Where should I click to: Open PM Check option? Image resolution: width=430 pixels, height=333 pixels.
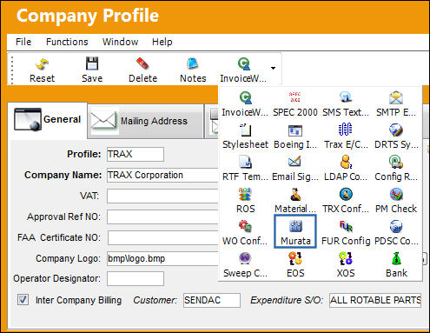[396, 201]
